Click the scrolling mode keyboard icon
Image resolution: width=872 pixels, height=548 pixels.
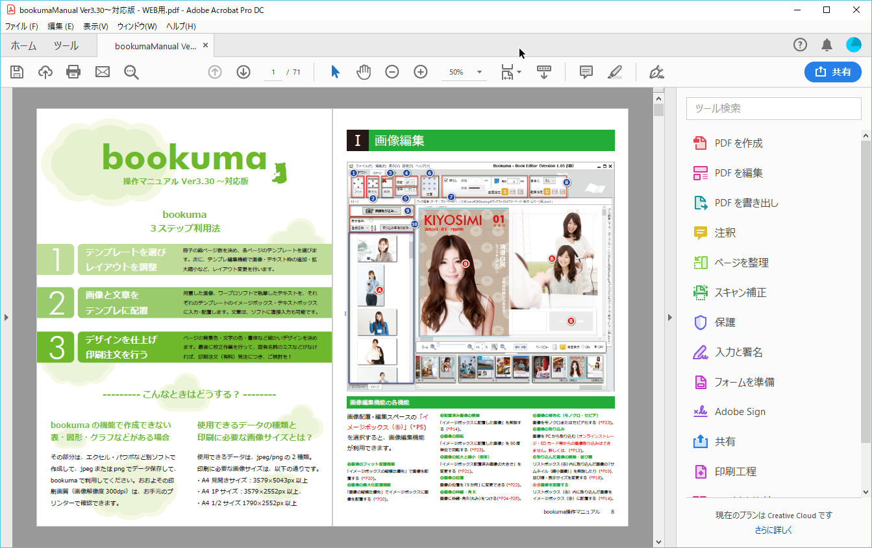coord(544,72)
